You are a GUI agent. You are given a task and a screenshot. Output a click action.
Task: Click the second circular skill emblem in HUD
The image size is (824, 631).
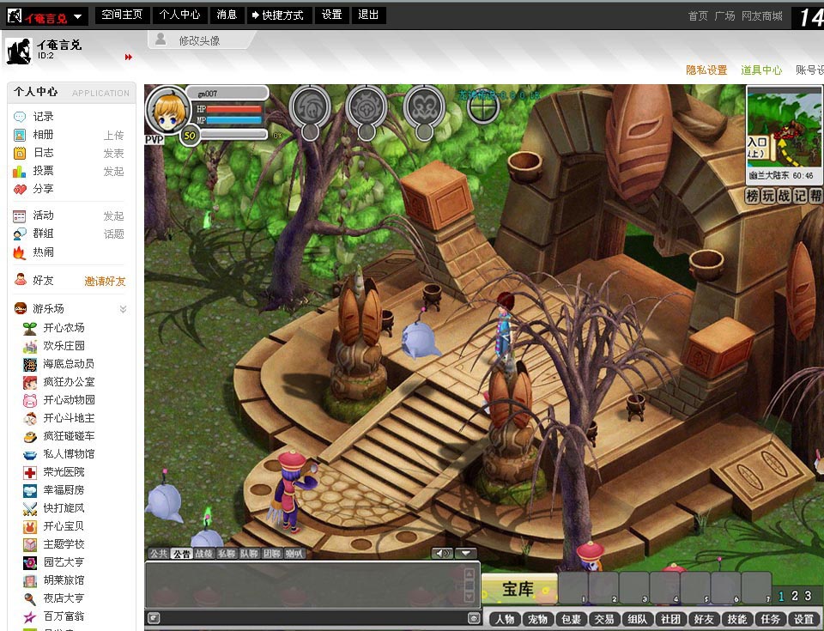(x=367, y=108)
